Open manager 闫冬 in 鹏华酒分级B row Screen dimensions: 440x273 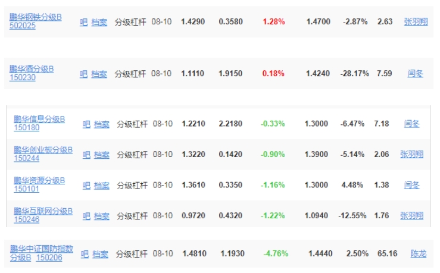pos(416,73)
